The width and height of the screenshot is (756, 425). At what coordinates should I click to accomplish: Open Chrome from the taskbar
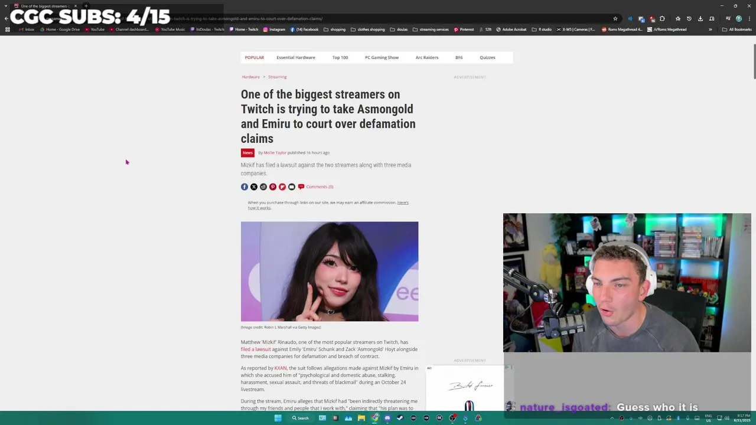coord(374,418)
